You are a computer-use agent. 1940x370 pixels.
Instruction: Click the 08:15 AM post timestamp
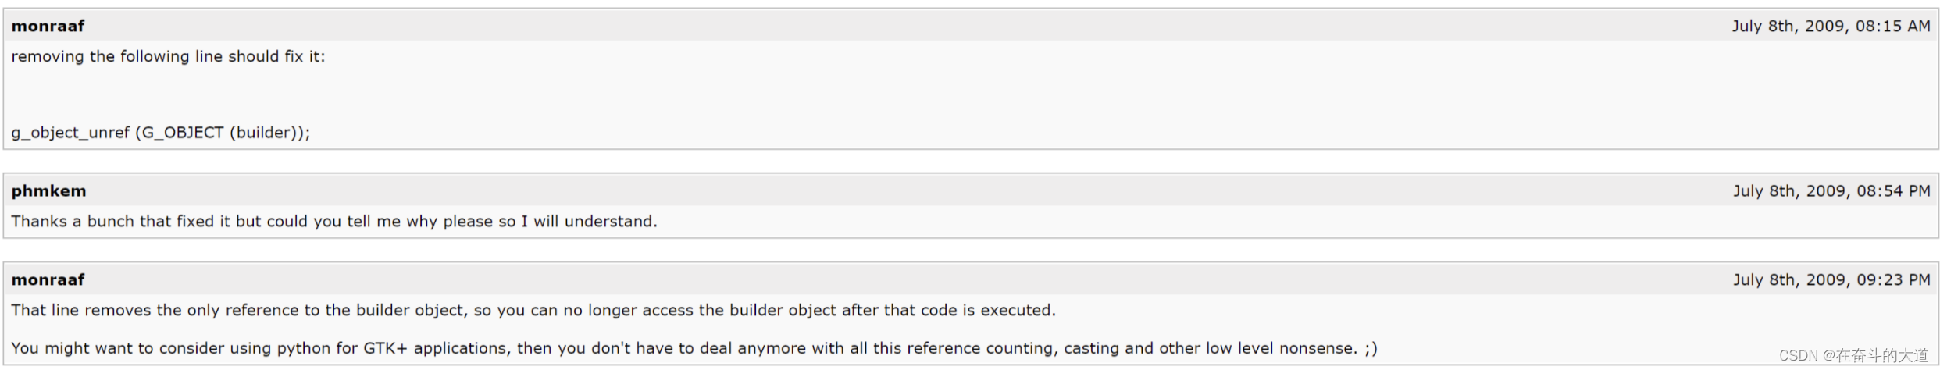pos(1831,26)
